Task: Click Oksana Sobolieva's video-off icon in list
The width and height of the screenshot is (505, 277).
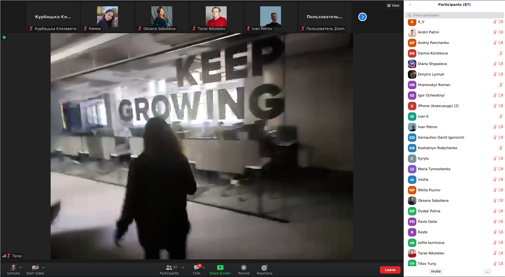Action: 501,200
